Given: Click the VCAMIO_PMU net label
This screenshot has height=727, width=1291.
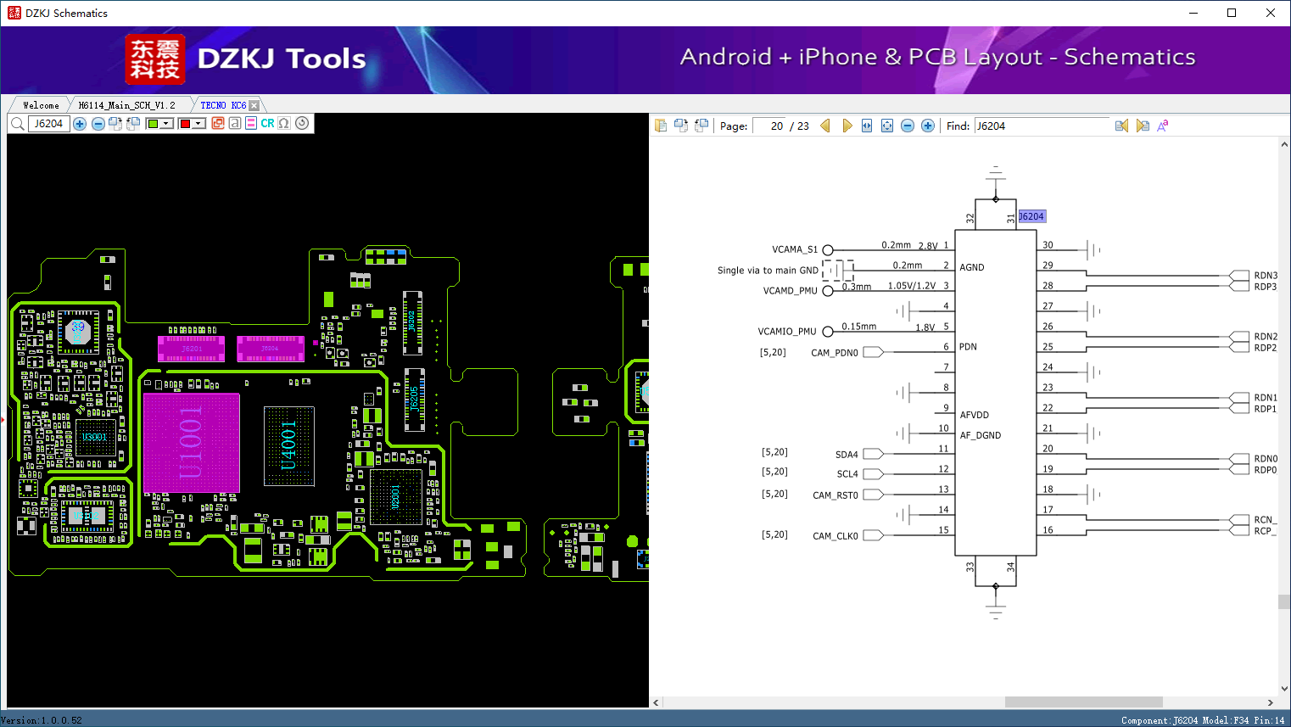Looking at the screenshot, I should tap(787, 332).
